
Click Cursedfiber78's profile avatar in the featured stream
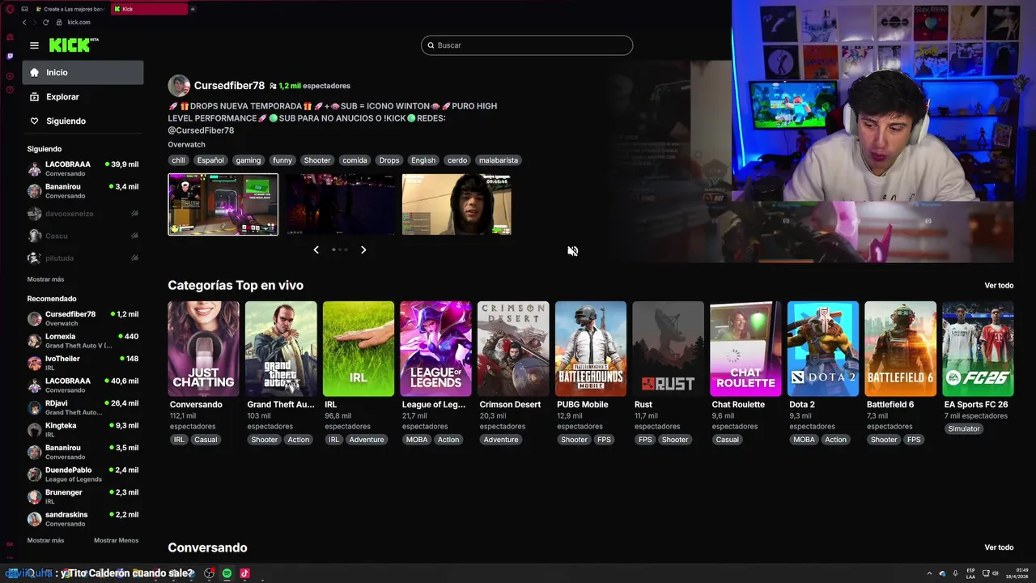[179, 86]
